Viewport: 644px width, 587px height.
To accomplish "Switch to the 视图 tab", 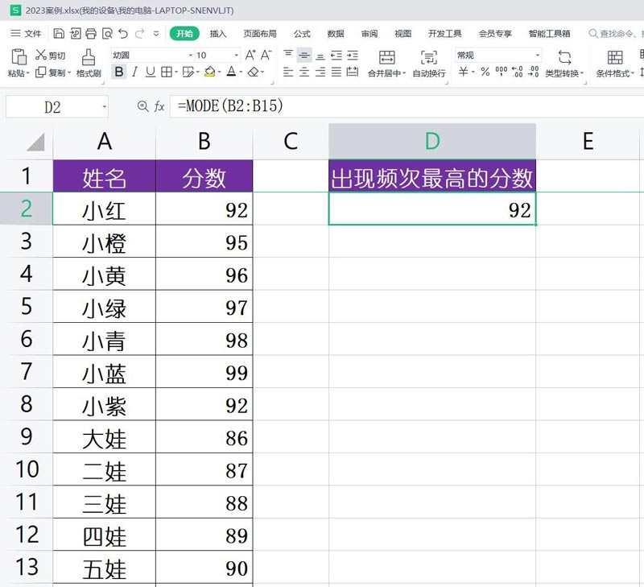I will (x=403, y=33).
